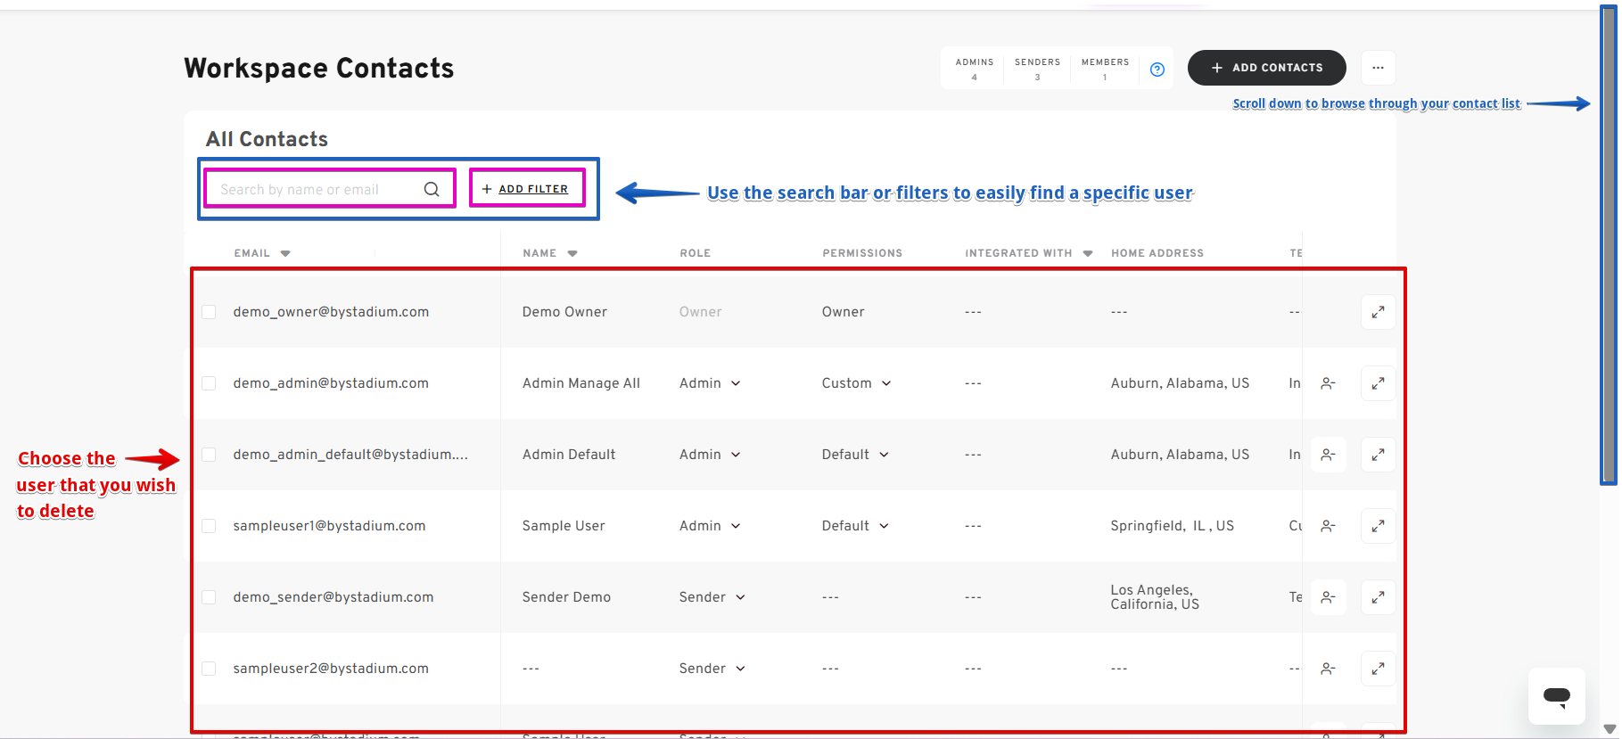Expand the demo_owner row details
1622x739 pixels.
tap(1378, 312)
